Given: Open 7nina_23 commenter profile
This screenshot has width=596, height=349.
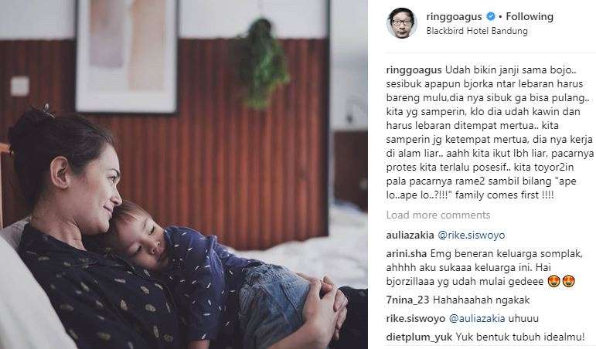Looking at the screenshot, I should (x=407, y=300).
